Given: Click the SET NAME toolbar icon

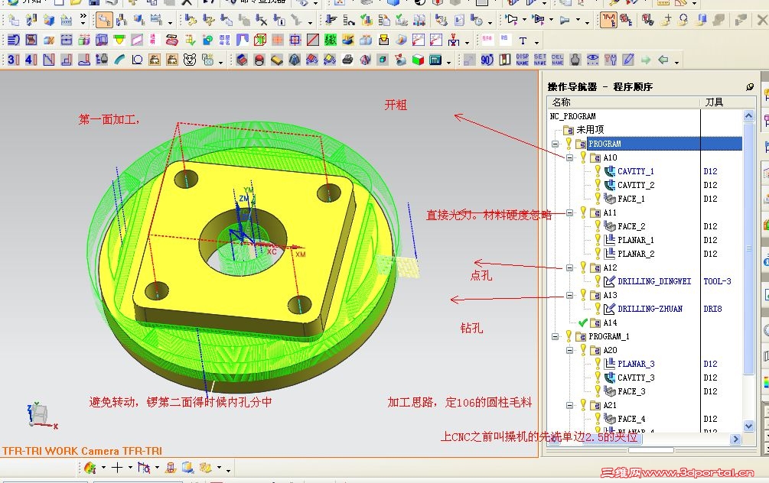Looking at the screenshot, I should point(540,60).
